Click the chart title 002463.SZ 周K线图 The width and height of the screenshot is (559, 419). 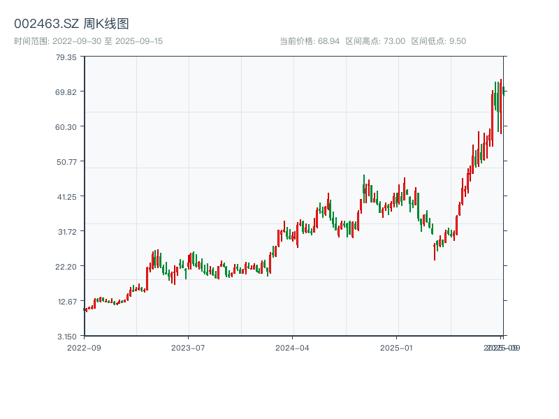click(x=71, y=24)
